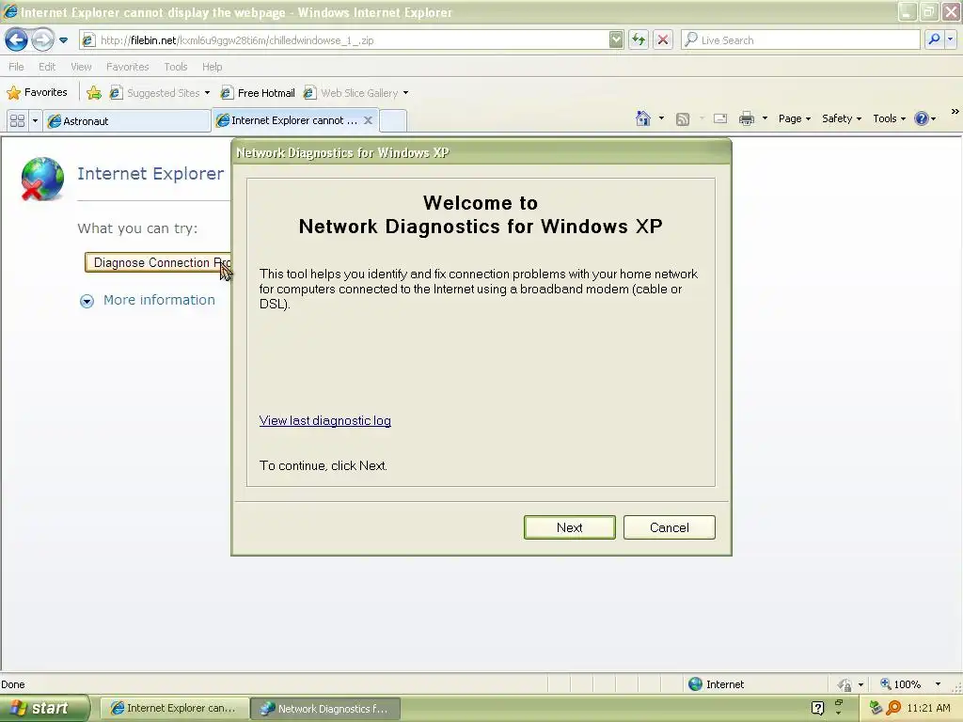Click the Protected Mode status icon

[x=845, y=684]
